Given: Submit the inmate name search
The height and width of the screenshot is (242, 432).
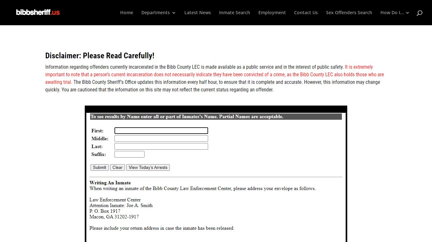Looking at the screenshot, I should coord(100,168).
